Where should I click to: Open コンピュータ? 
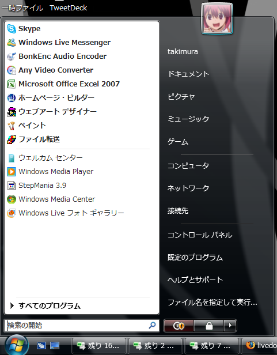188,166
